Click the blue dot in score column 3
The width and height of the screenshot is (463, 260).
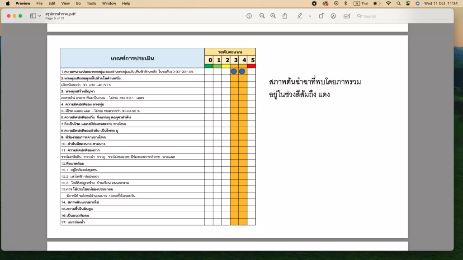click(234, 71)
